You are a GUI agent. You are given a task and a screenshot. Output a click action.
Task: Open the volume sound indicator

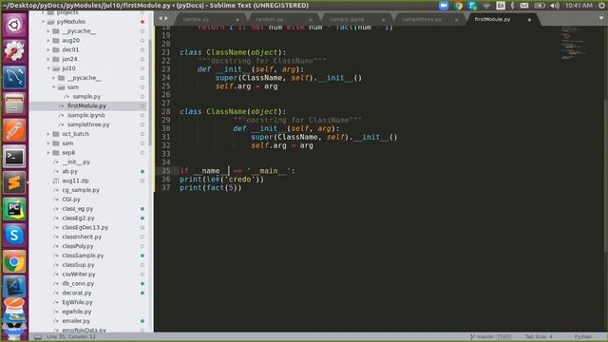pos(555,6)
